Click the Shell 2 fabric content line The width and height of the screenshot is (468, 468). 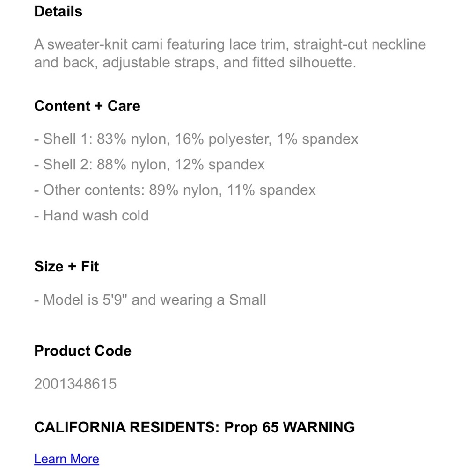[149, 164]
